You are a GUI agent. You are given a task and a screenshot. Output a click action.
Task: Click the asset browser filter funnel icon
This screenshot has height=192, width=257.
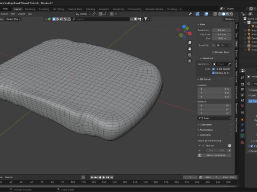coord(146,19)
